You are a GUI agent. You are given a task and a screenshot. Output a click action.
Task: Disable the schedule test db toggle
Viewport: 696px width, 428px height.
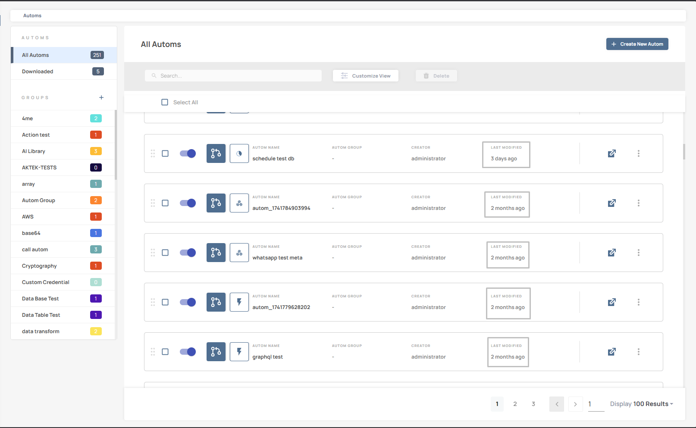(188, 153)
